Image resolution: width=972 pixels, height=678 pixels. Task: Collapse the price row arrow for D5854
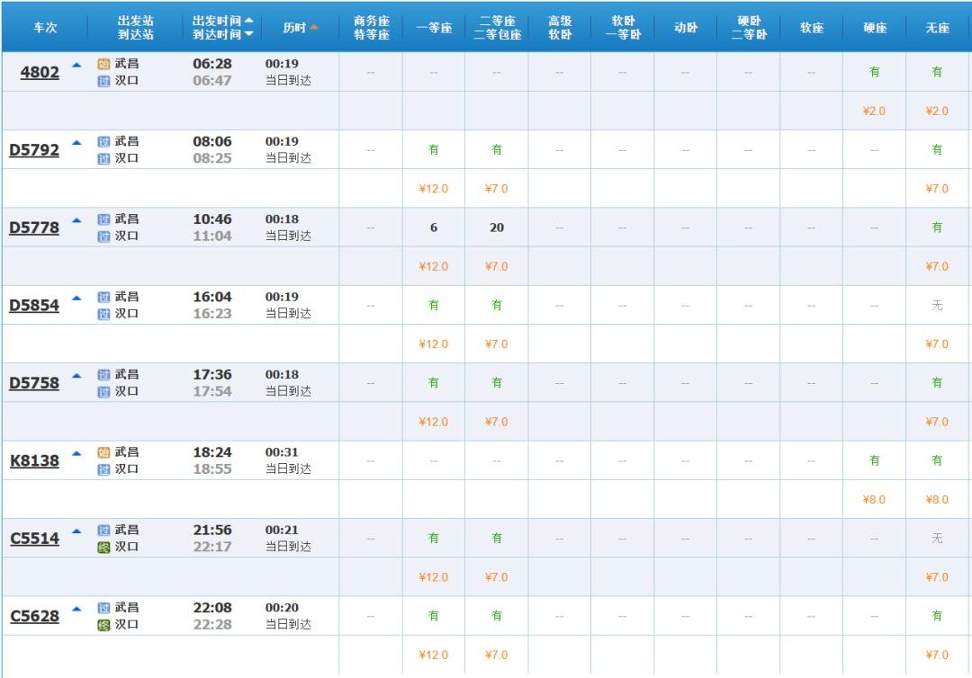(76, 298)
